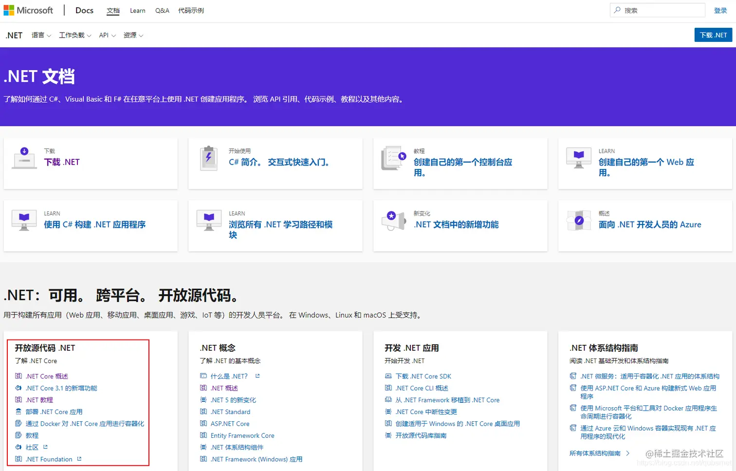Open the 下载 .NET card link

[62, 162]
